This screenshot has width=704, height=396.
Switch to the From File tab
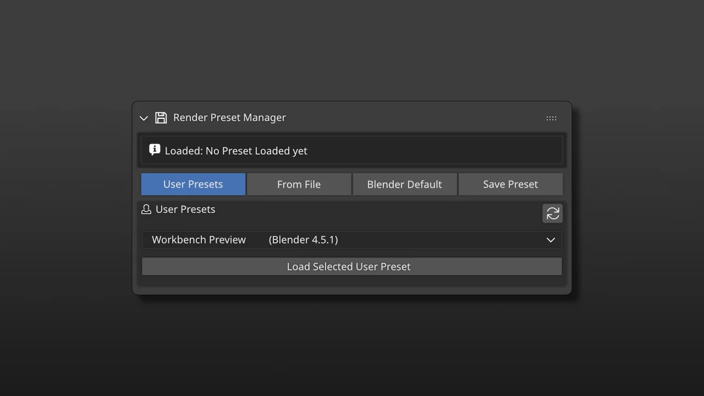[x=299, y=184]
